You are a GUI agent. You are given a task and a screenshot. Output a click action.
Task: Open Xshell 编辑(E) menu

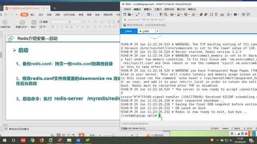[x=137, y=9]
